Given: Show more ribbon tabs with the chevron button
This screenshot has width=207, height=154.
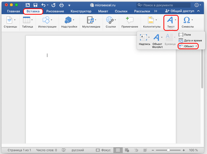Looking at the screenshot, I should tap(156, 11).
